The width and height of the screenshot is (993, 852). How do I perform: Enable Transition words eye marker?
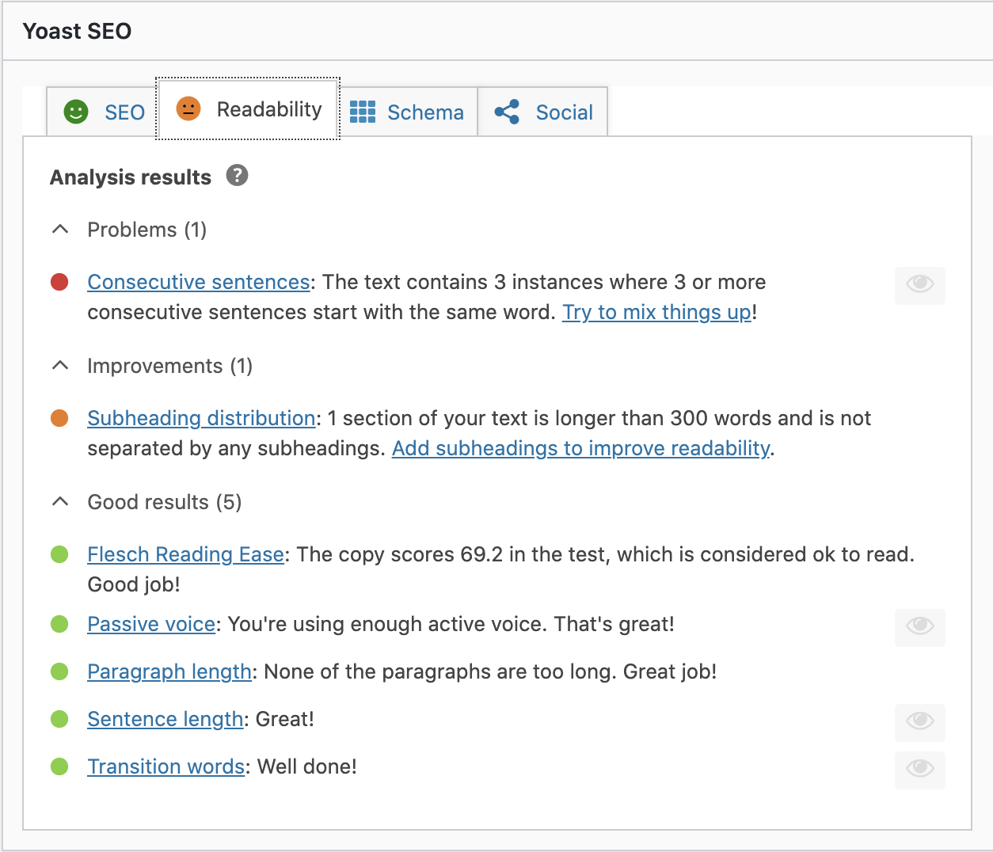pos(919,770)
